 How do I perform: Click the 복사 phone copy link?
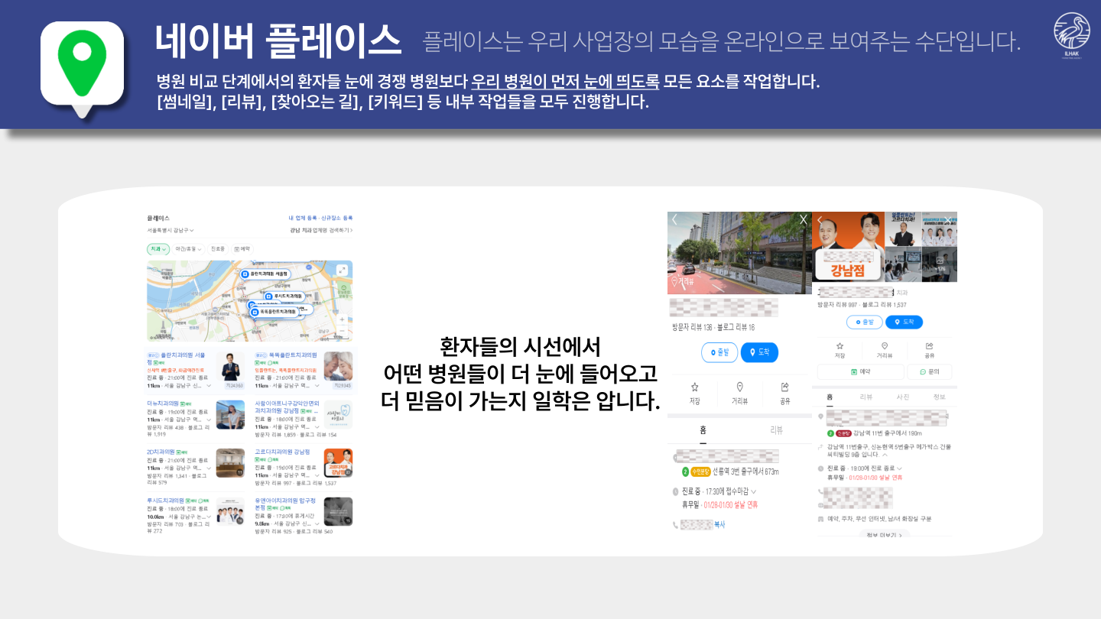[719, 525]
